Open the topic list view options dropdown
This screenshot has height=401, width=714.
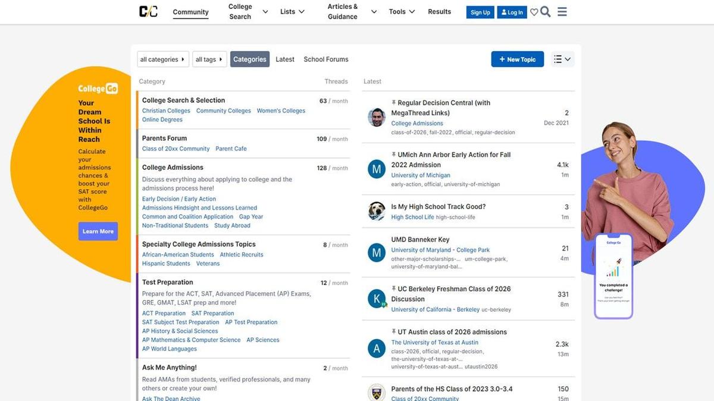click(x=562, y=59)
